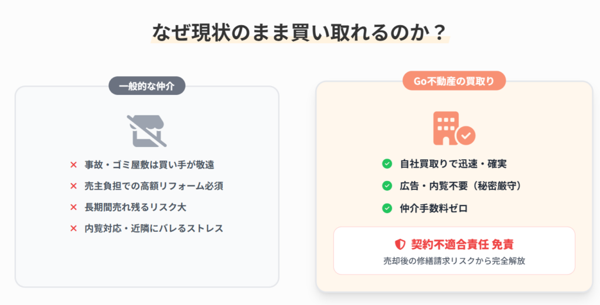Click the text 自社買取りで迅速・確実

pos(453,164)
